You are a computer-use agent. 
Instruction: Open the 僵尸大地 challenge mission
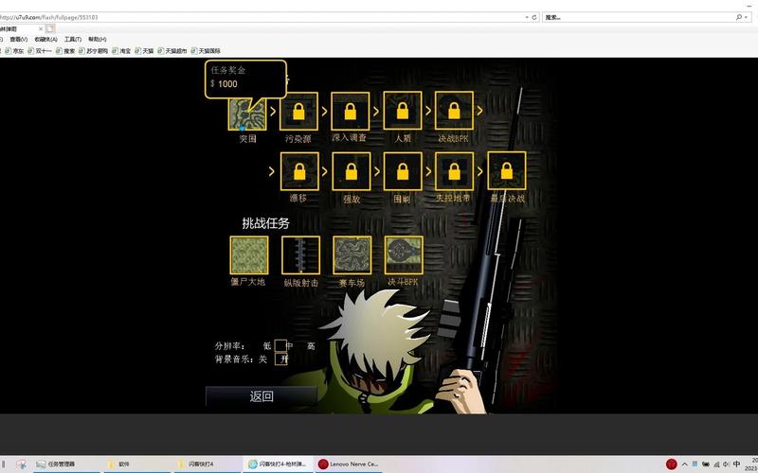[x=249, y=255]
